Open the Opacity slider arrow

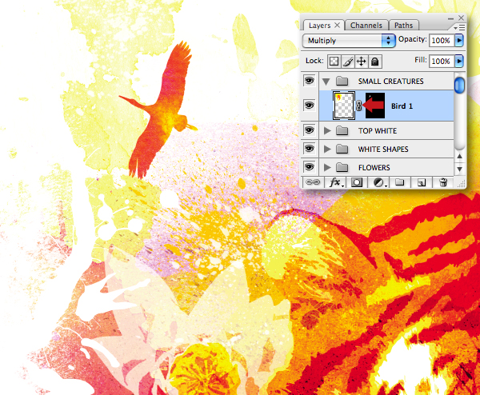click(459, 40)
